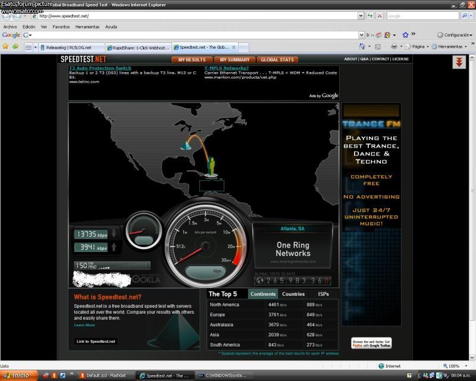Click the Refresh page icon beside address bar

point(369,16)
